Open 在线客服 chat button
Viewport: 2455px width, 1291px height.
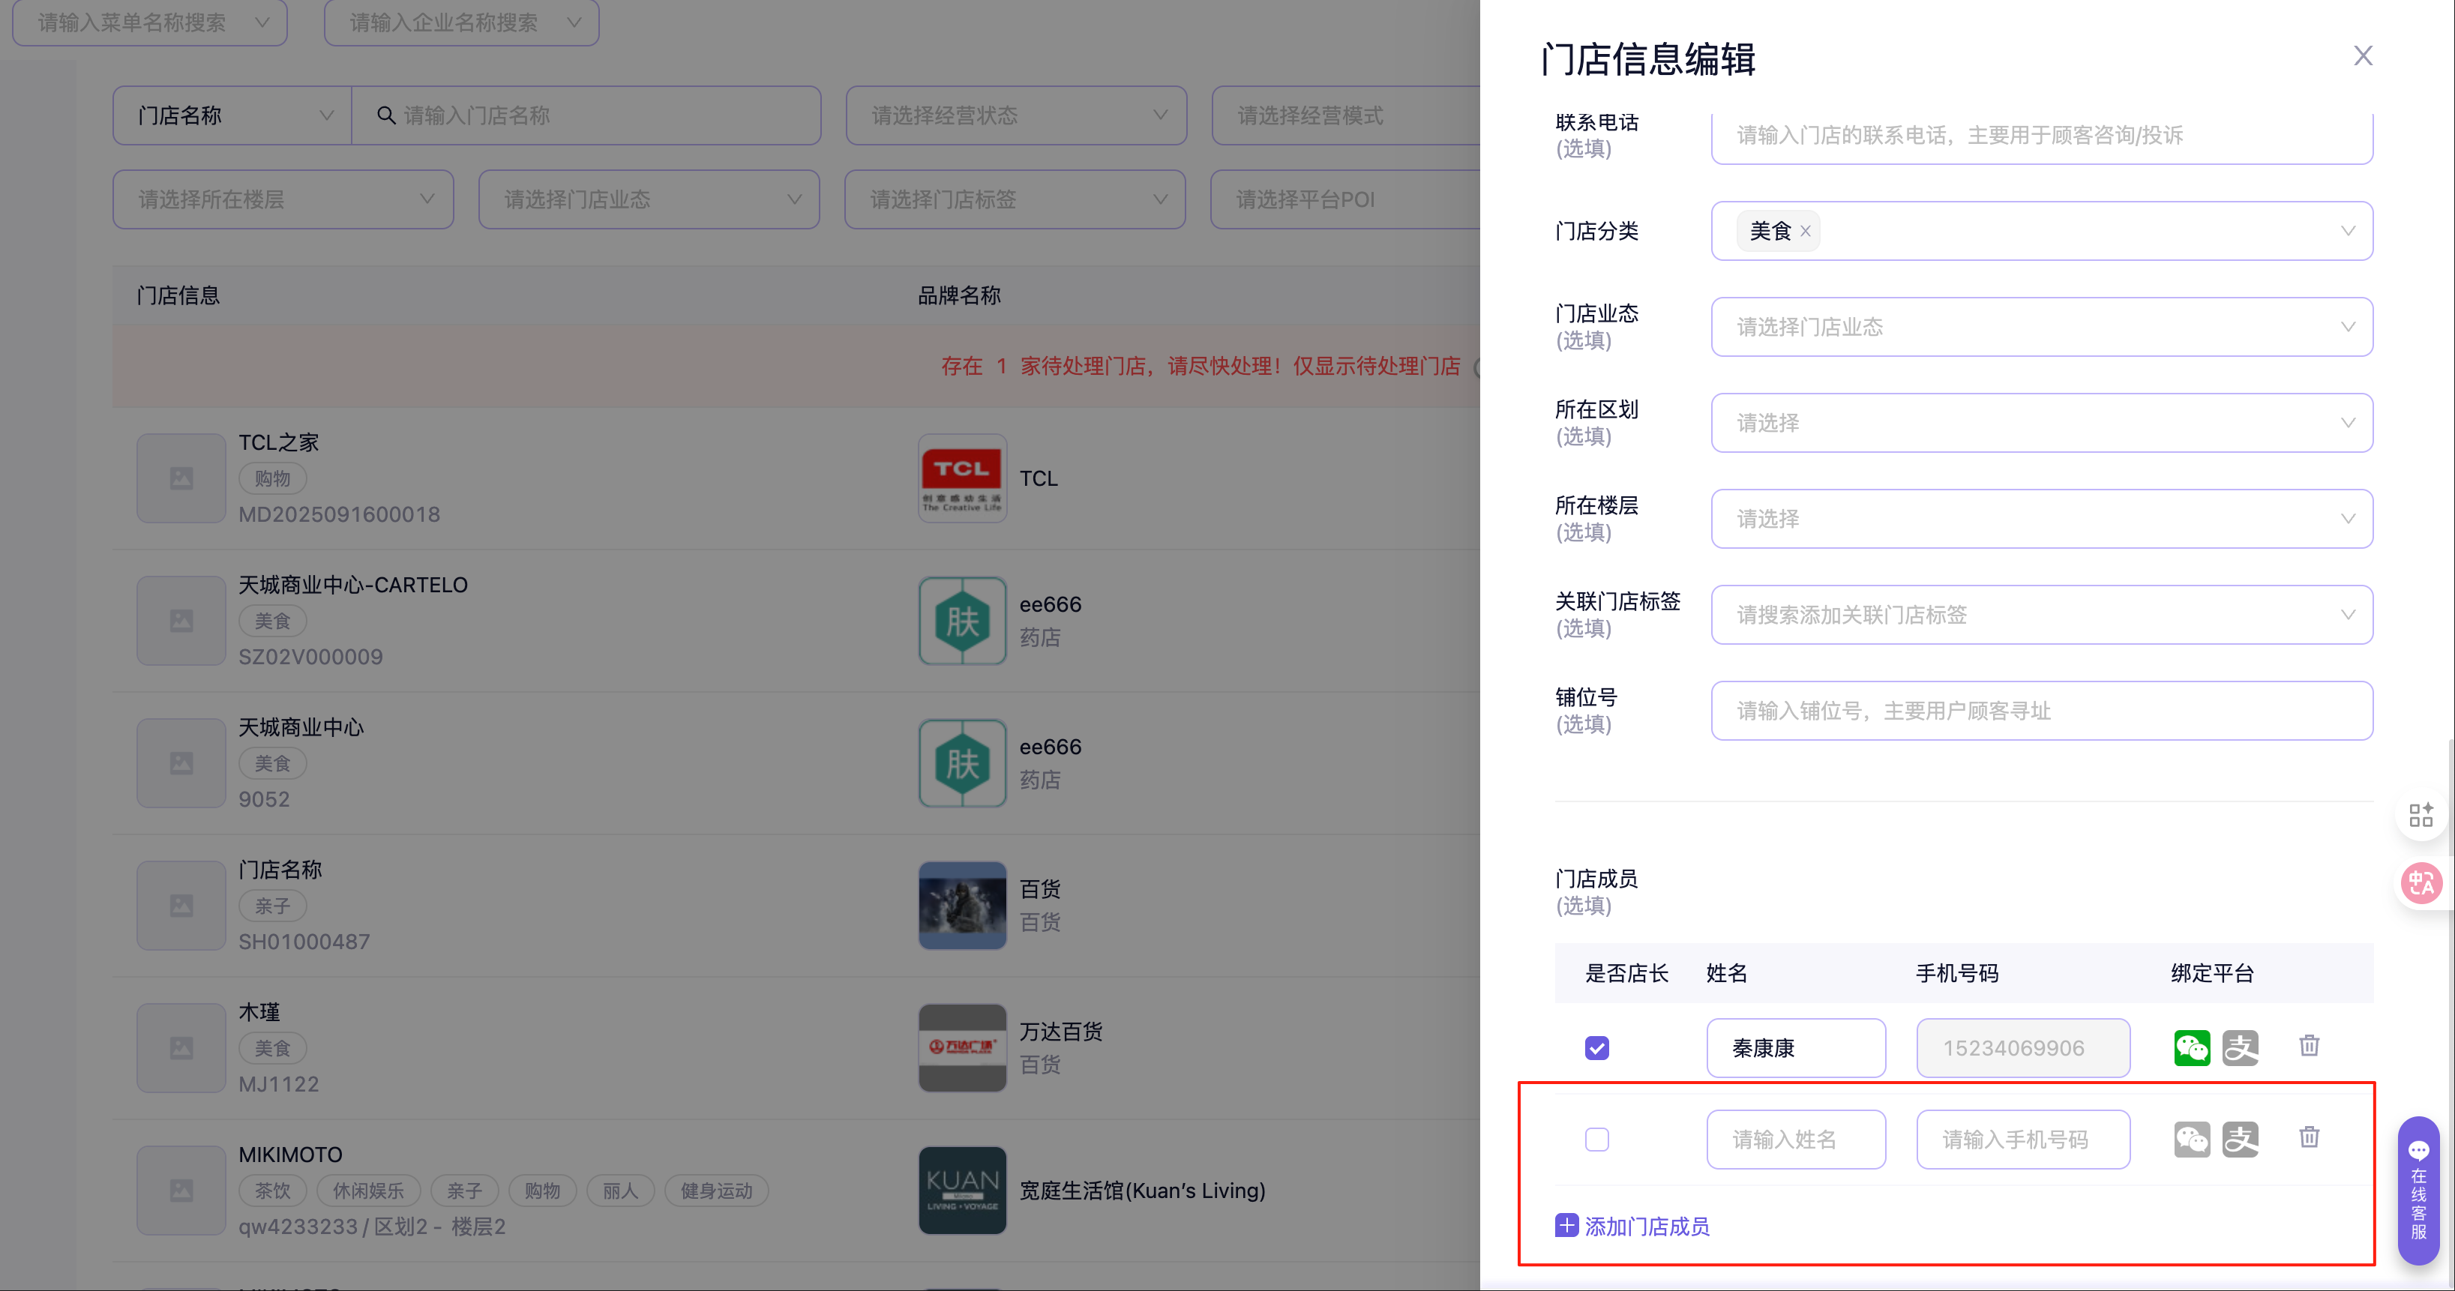[x=2418, y=1191]
